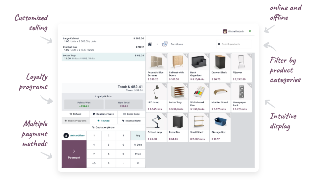
Task: Tap numpad key 4
Action: pyautogui.click(x=94, y=145)
